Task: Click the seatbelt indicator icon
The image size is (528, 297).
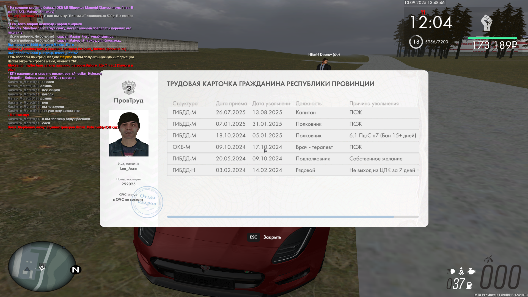Action: point(461,271)
